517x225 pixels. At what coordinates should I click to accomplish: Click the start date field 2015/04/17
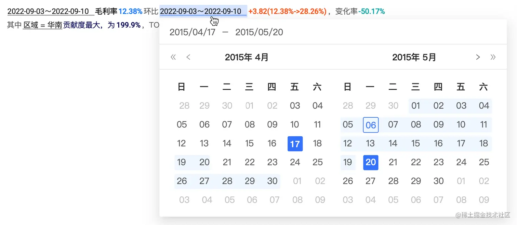[x=193, y=32]
